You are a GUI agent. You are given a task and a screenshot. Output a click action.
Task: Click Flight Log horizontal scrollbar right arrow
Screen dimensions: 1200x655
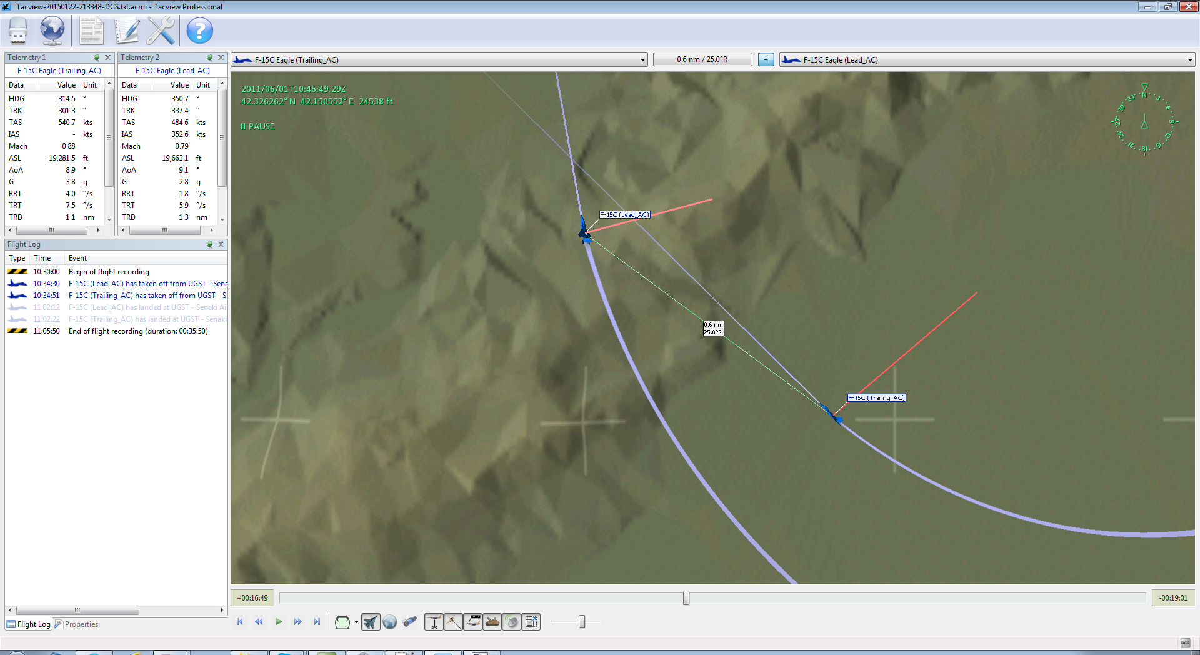point(222,610)
